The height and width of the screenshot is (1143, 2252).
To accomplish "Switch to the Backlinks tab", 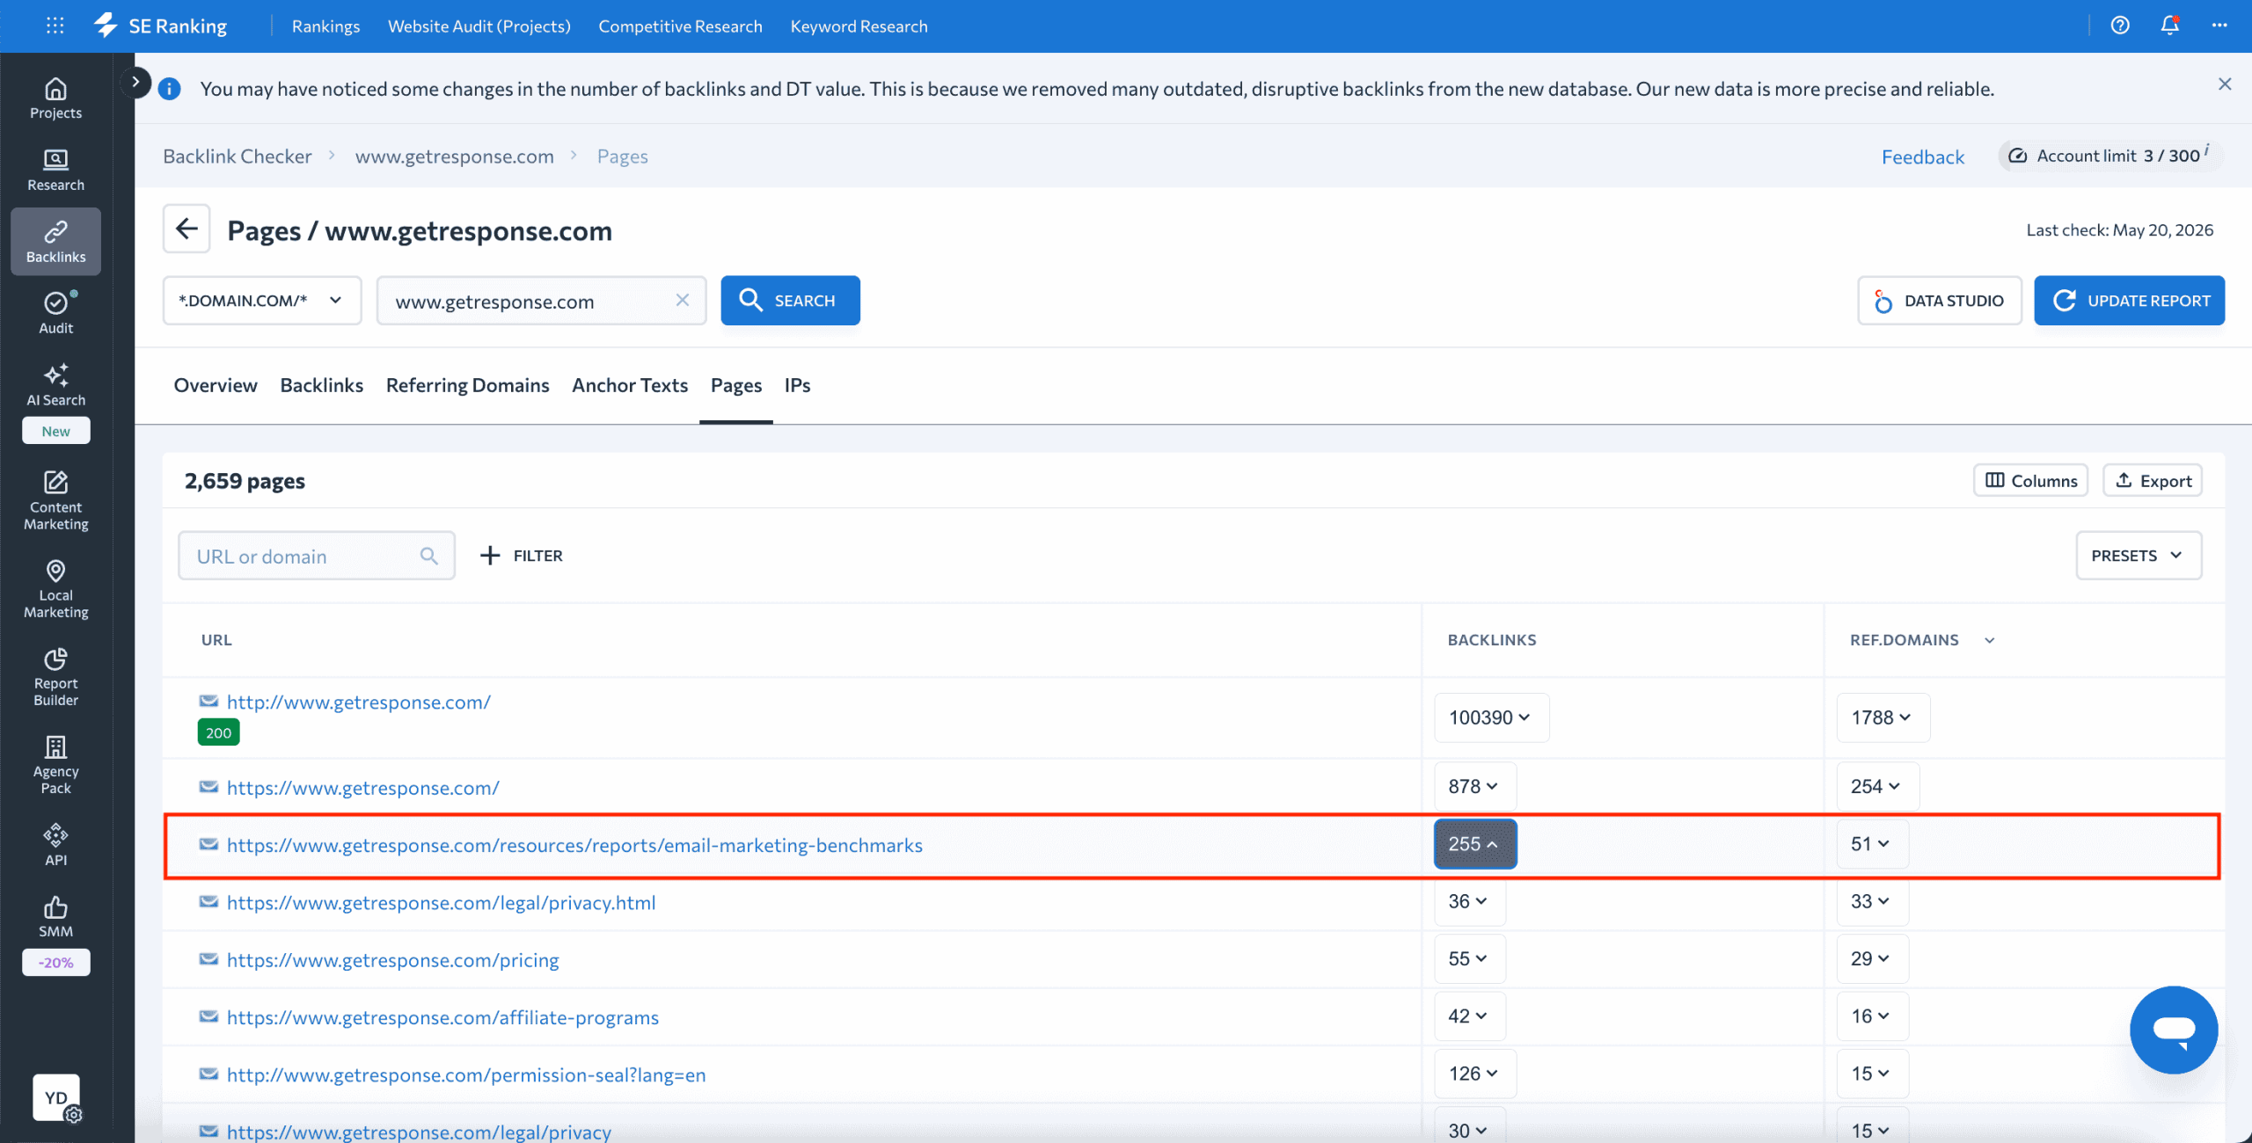I will coord(321,385).
